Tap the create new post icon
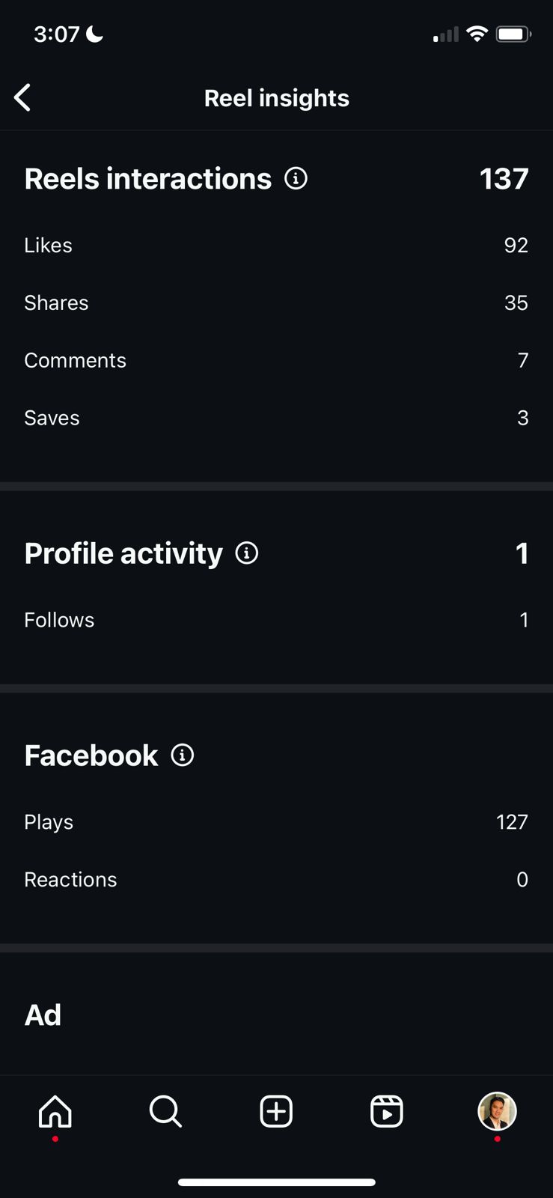This screenshot has height=1198, width=553. click(276, 1111)
